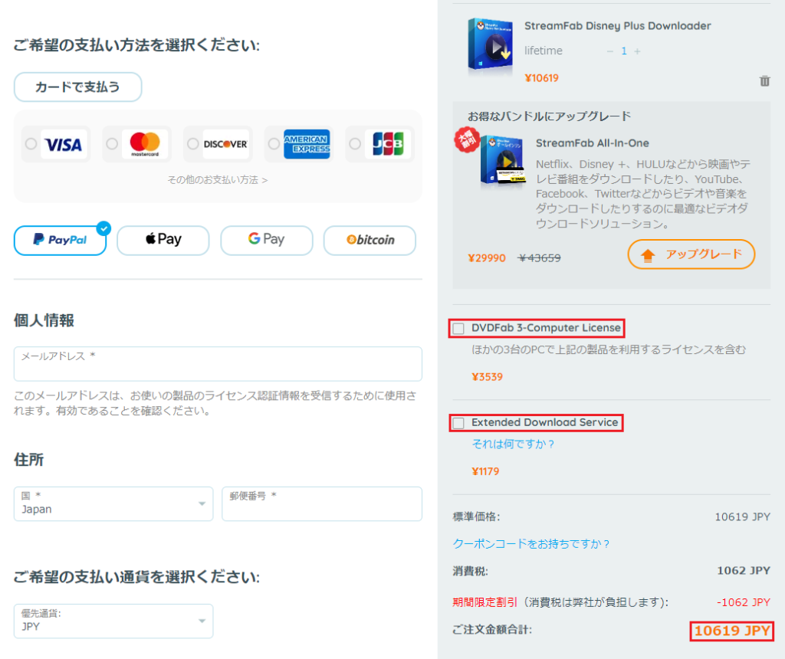Image resolution: width=785 pixels, height=659 pixels.
Task: Choose Google Pay as the payment method
Action: tap(267, 240)
